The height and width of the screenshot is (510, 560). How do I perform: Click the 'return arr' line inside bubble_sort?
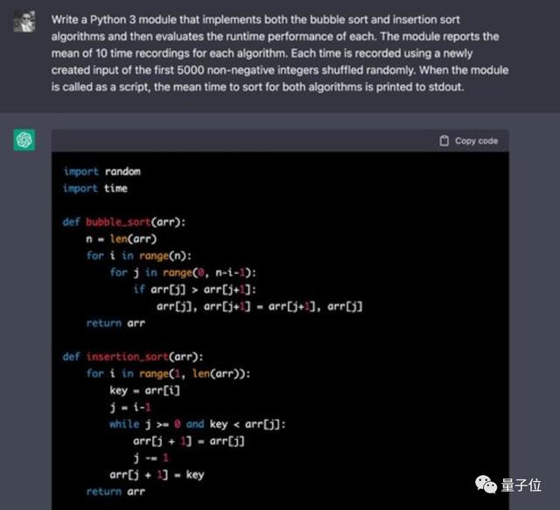[115, 323]
